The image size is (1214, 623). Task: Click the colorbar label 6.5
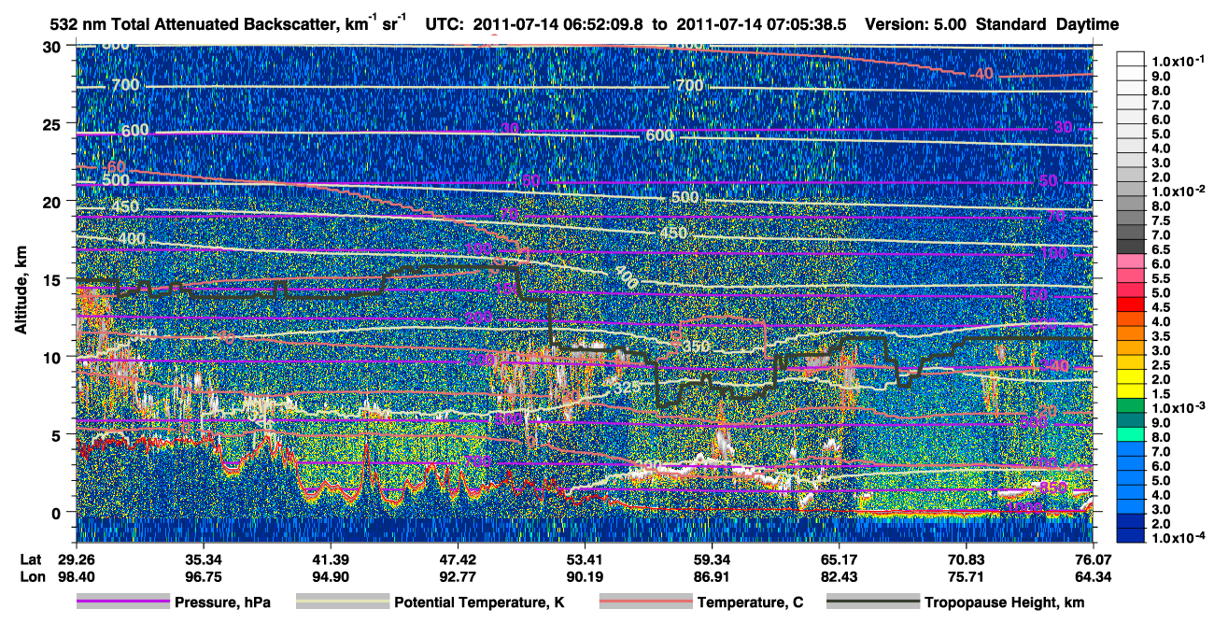[1160, 249]
